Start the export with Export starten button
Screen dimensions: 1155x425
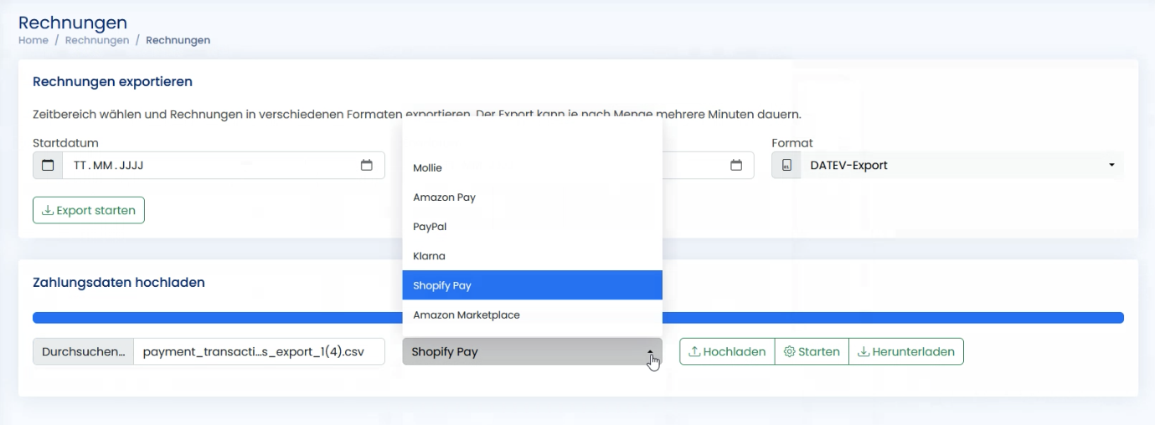(x=89, y=210)
